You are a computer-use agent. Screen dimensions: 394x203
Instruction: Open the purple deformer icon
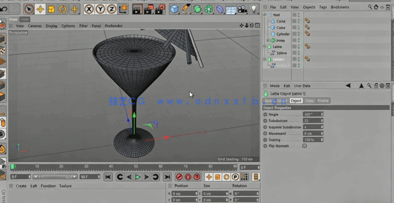point(220,9)
